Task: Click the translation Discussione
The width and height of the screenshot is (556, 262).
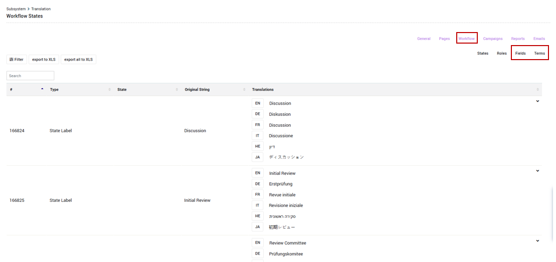Action: click(281, 136)
